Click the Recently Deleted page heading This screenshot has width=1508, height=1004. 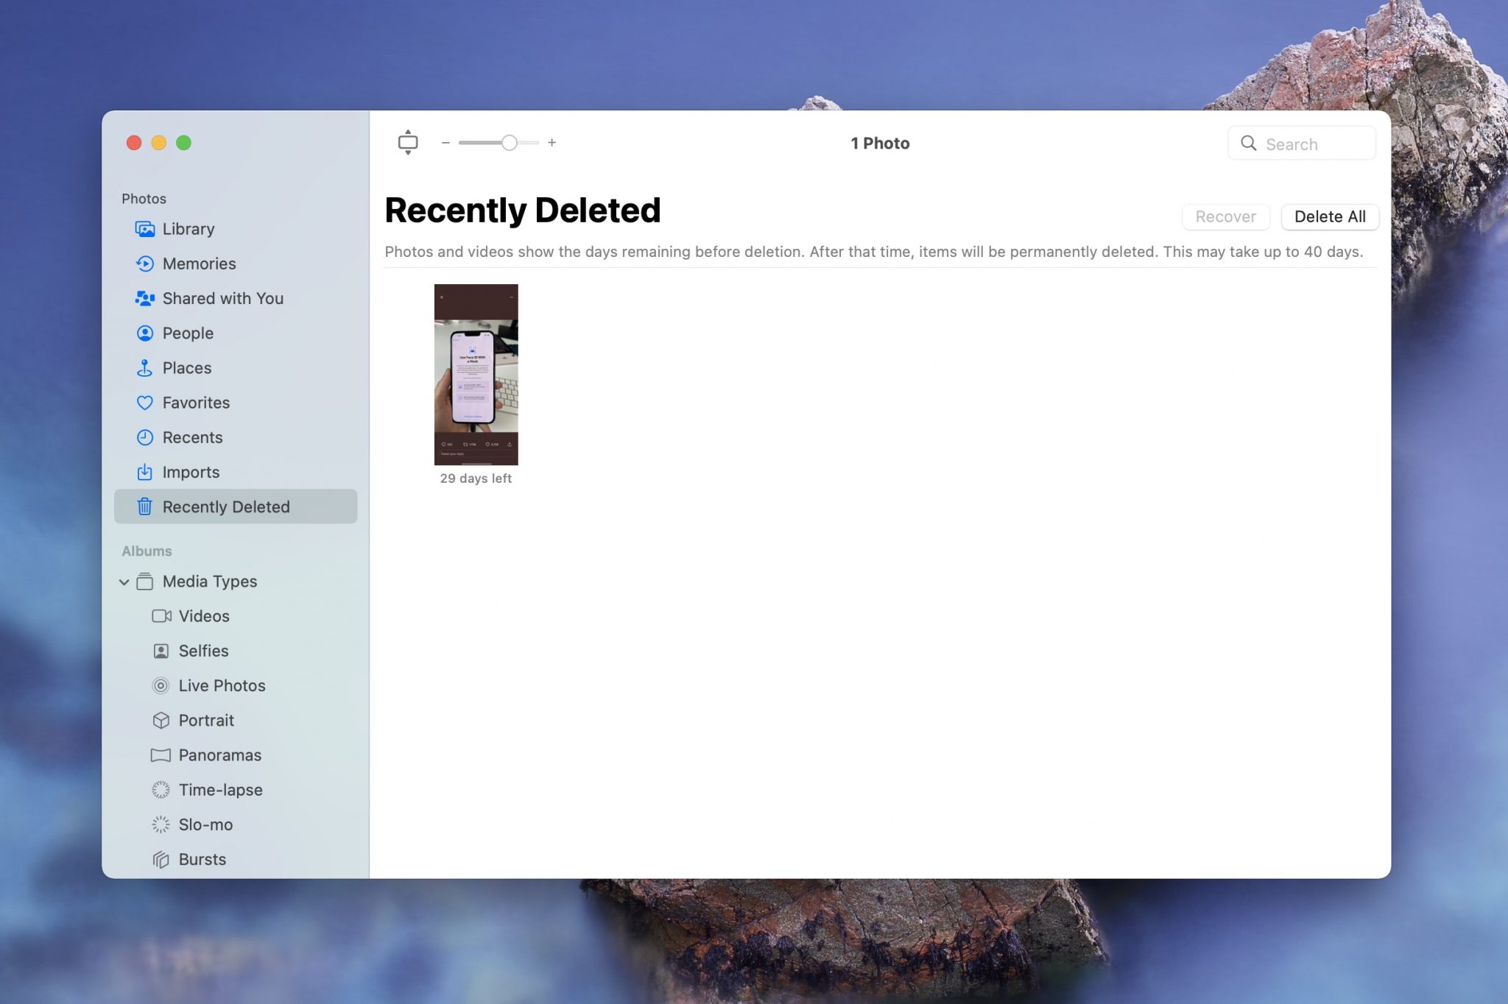tap(523, 211)
